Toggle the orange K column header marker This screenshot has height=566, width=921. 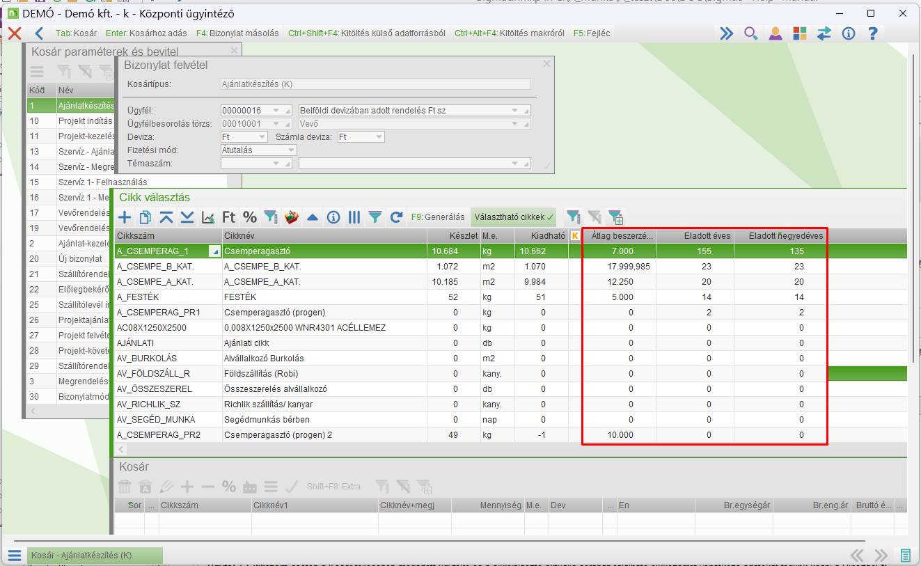pyautogui.click(x=575, y=236)
